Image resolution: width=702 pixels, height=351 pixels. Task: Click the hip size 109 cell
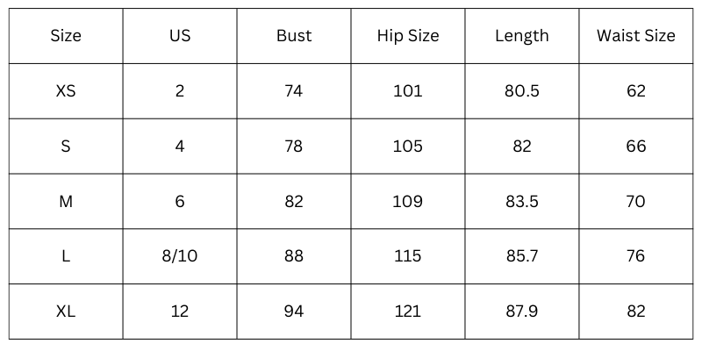click(x=408, y=202)
